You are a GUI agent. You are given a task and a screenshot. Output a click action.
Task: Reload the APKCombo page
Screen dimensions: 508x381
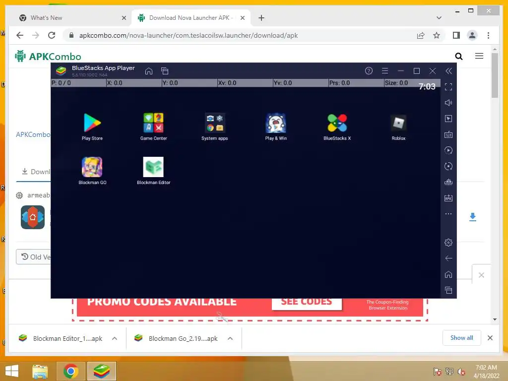[52, 35]
